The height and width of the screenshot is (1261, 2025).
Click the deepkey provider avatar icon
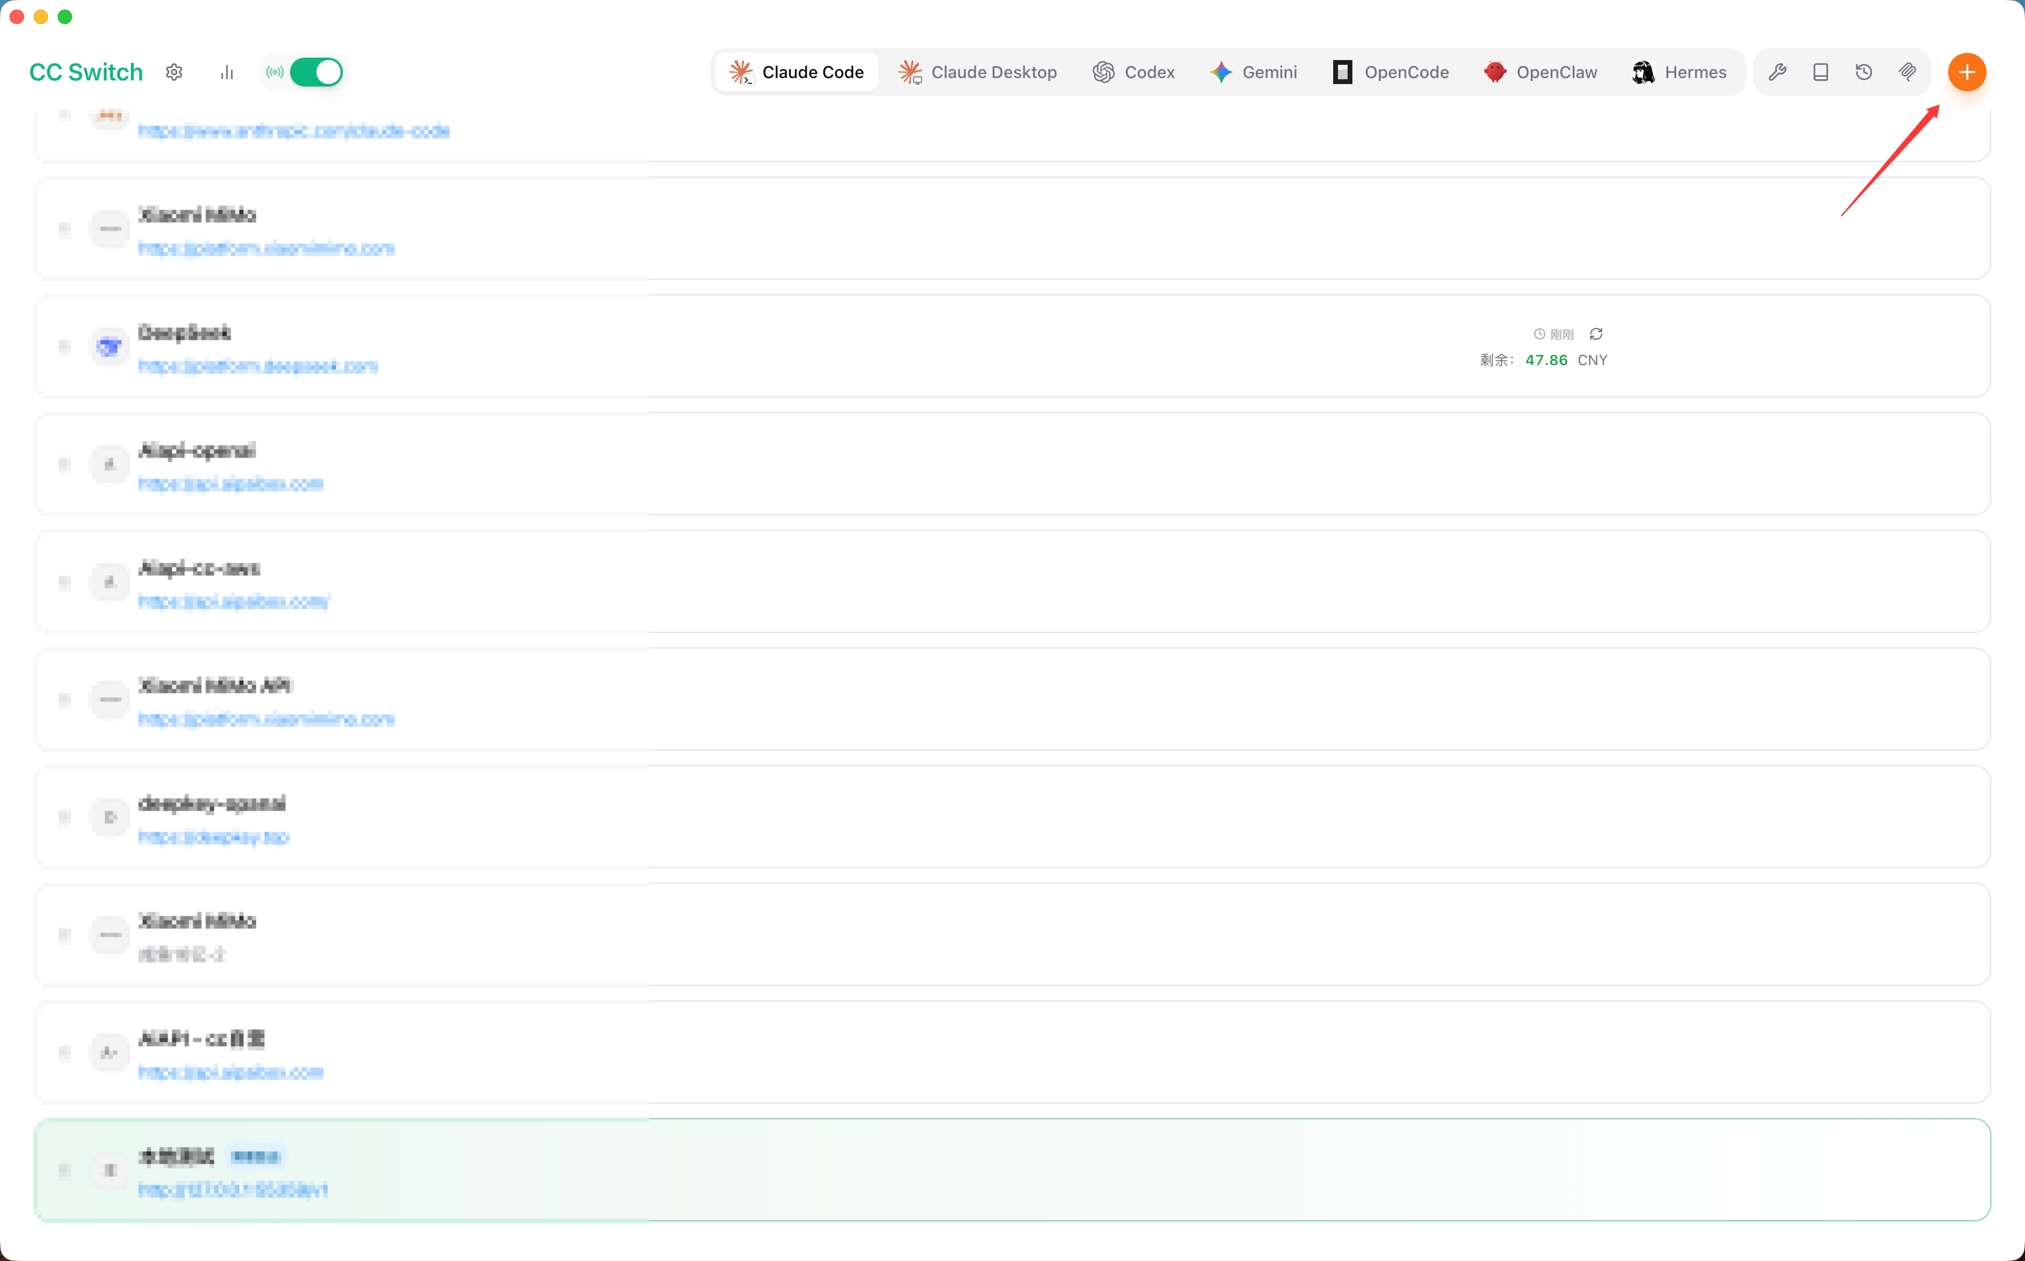[109, 817]
